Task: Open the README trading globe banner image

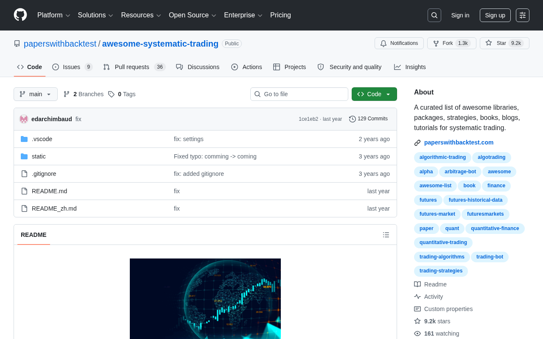Action: tap(205, 299)
